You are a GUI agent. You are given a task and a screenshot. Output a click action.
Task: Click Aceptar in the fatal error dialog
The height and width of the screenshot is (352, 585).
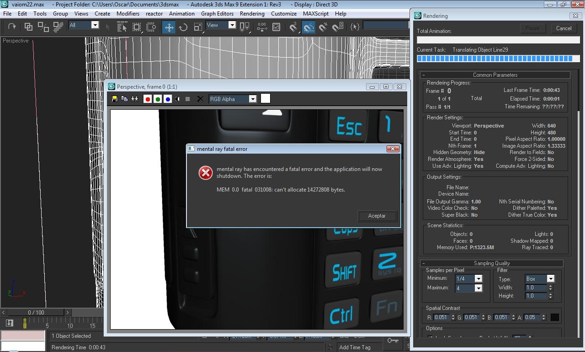(377, 216)
